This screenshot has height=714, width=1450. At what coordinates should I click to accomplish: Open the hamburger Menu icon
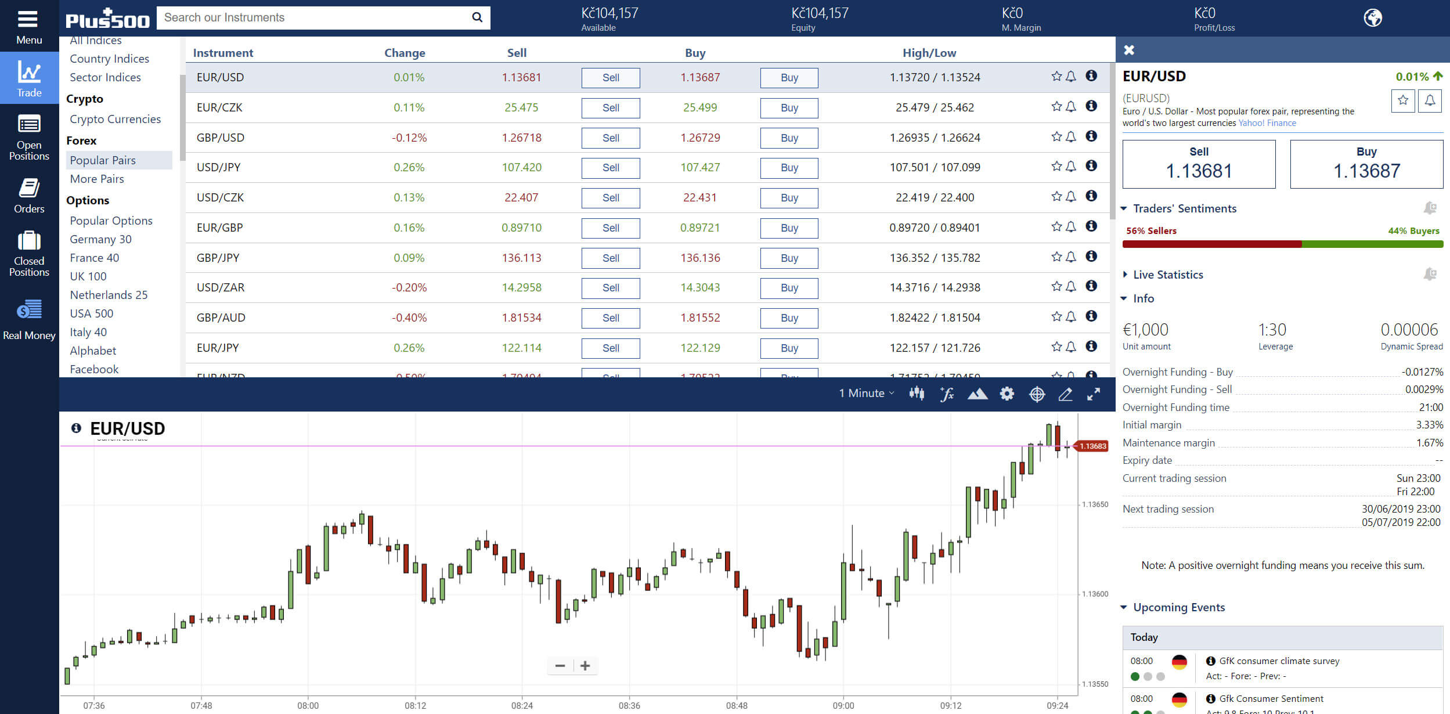[28, 20]
